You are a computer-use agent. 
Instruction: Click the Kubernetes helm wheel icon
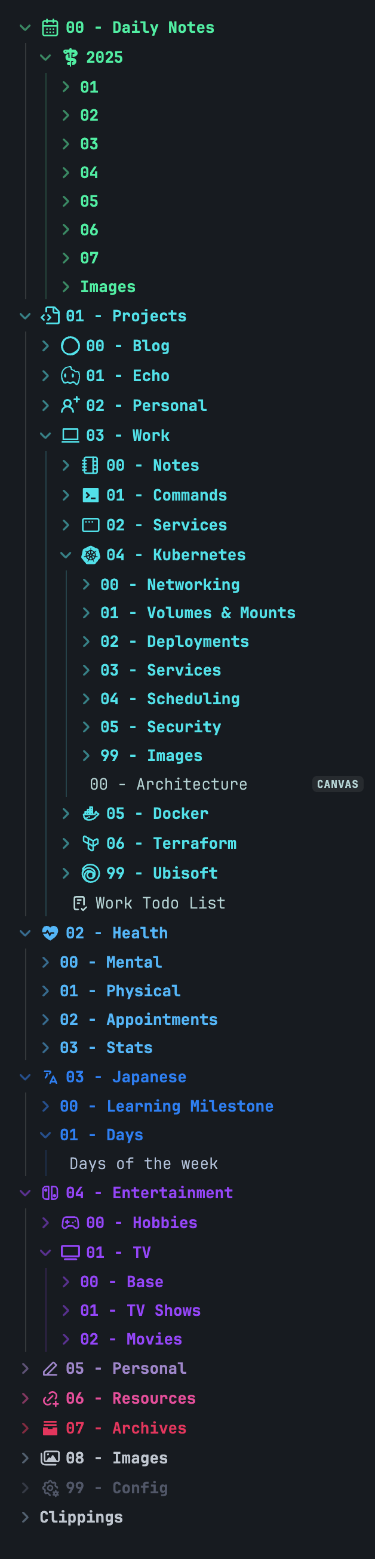tap(91, 555)
